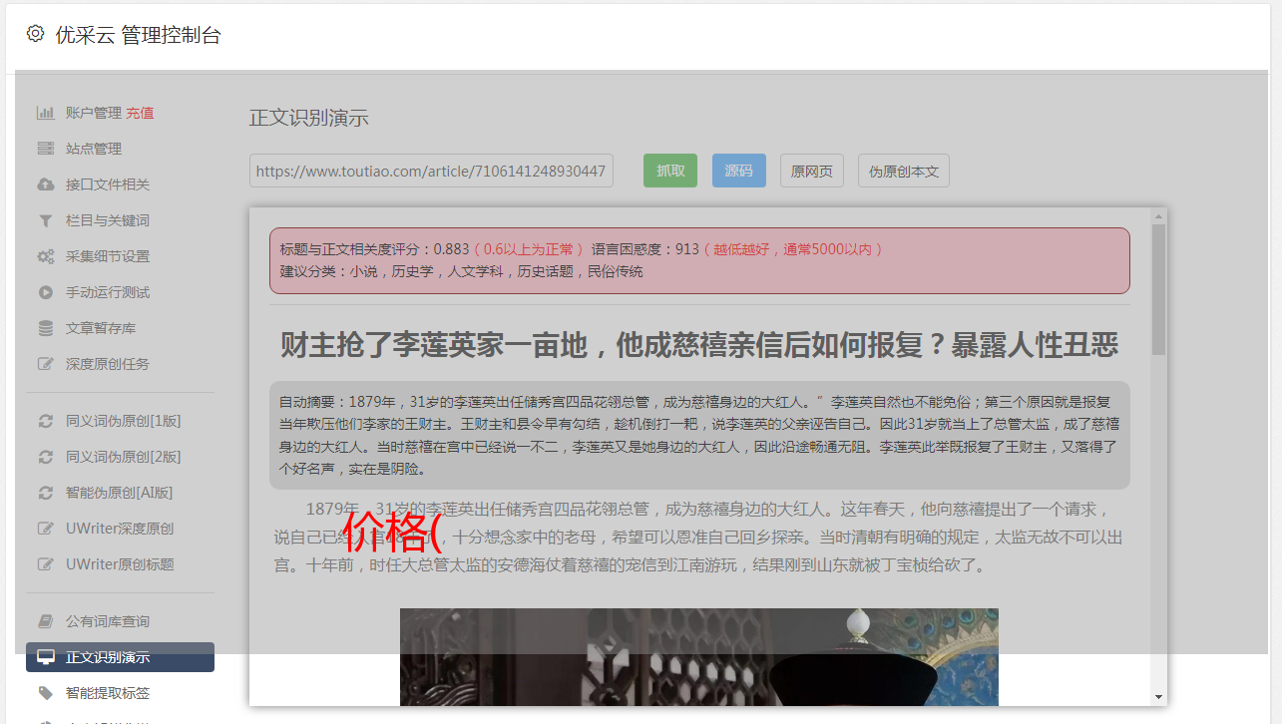Open the UWriter原创标题 menu item
This screenshot has width=1282, height=724.
tap(120, 564)
